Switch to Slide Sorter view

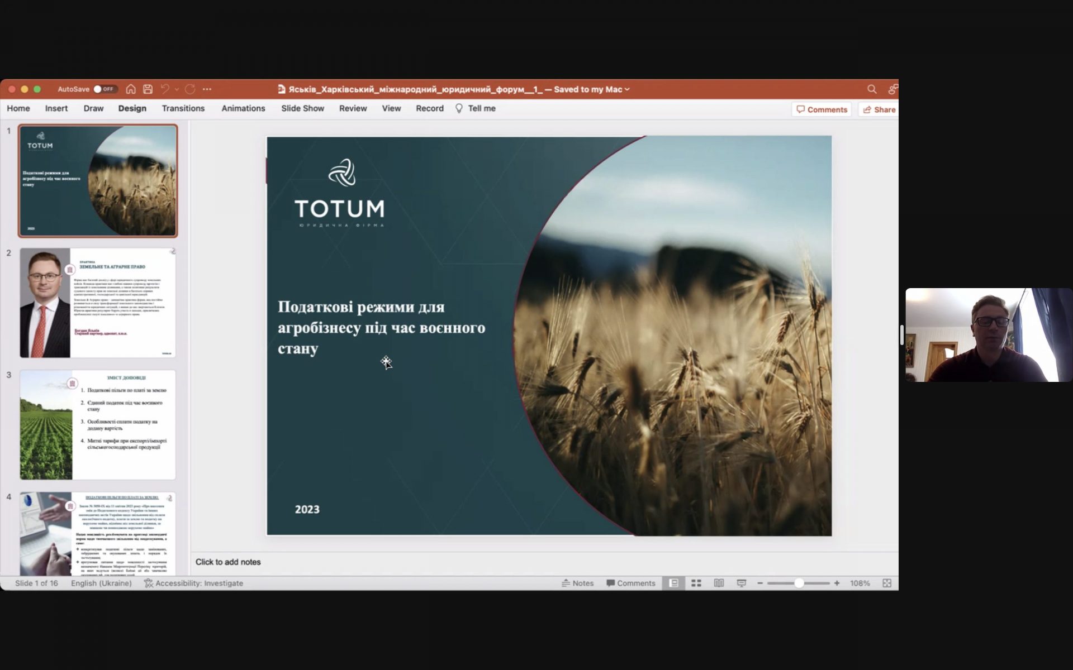coord(696,583)
